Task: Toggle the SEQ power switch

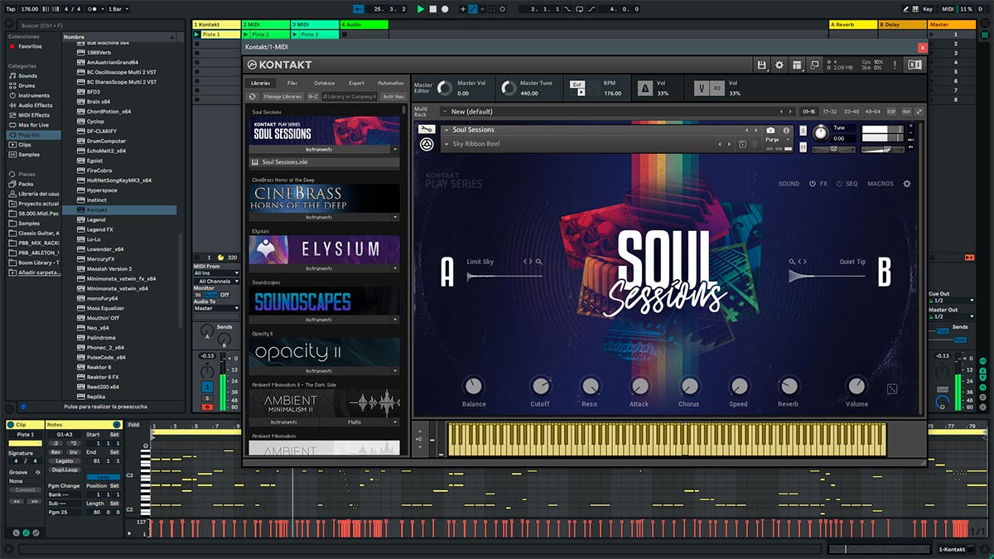Action: click(839, 184)
